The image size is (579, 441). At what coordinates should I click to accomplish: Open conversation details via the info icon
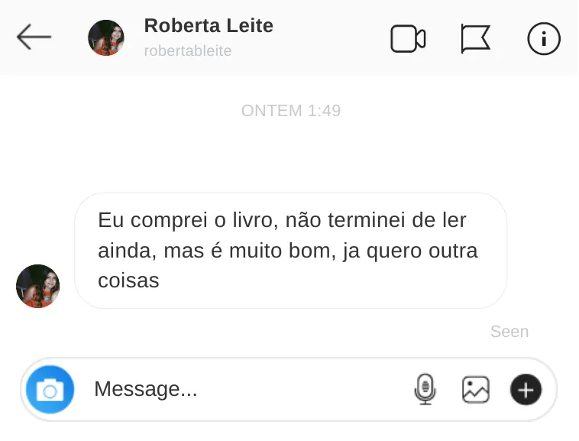[544, 39]
